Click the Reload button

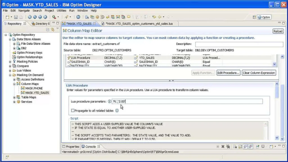(278, 31)
